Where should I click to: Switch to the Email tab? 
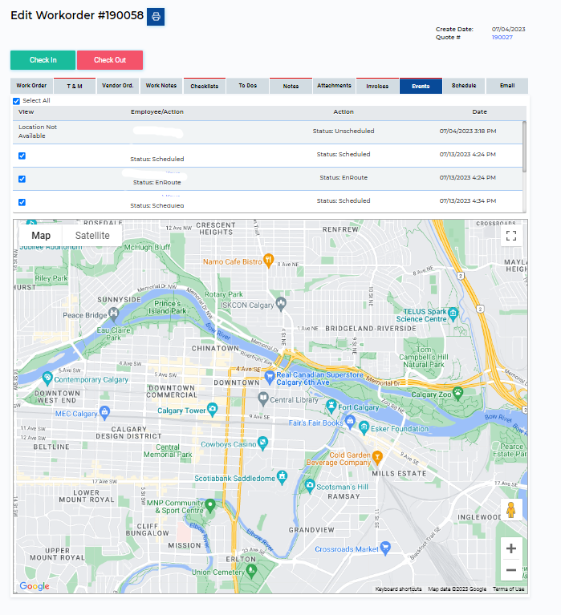click(x=507, y=86)
